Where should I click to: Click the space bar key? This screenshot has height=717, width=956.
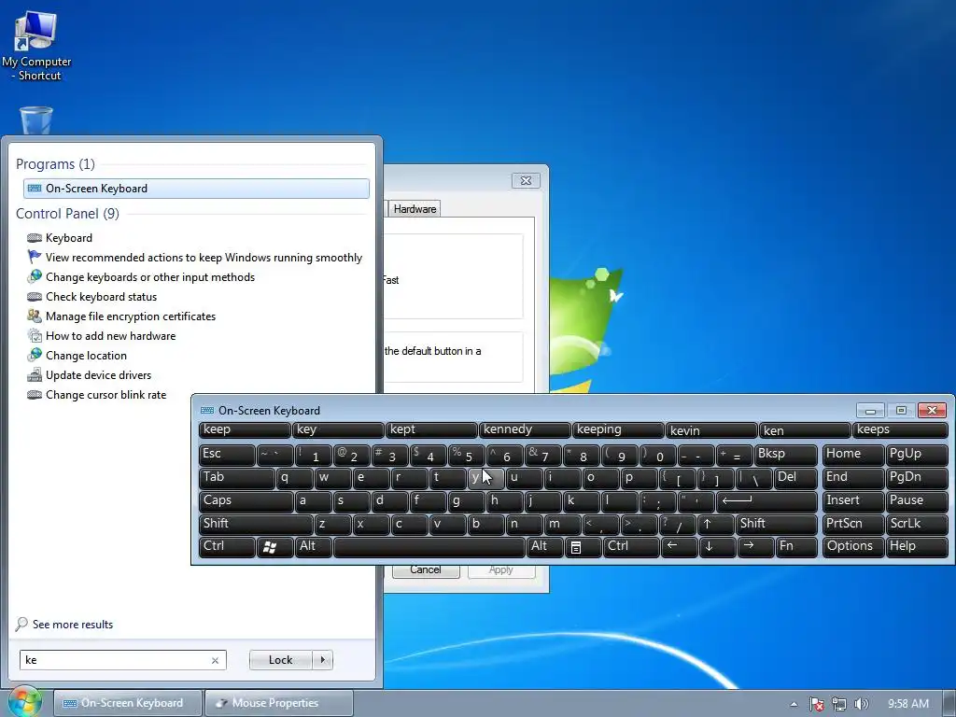[x=429, y=547]
